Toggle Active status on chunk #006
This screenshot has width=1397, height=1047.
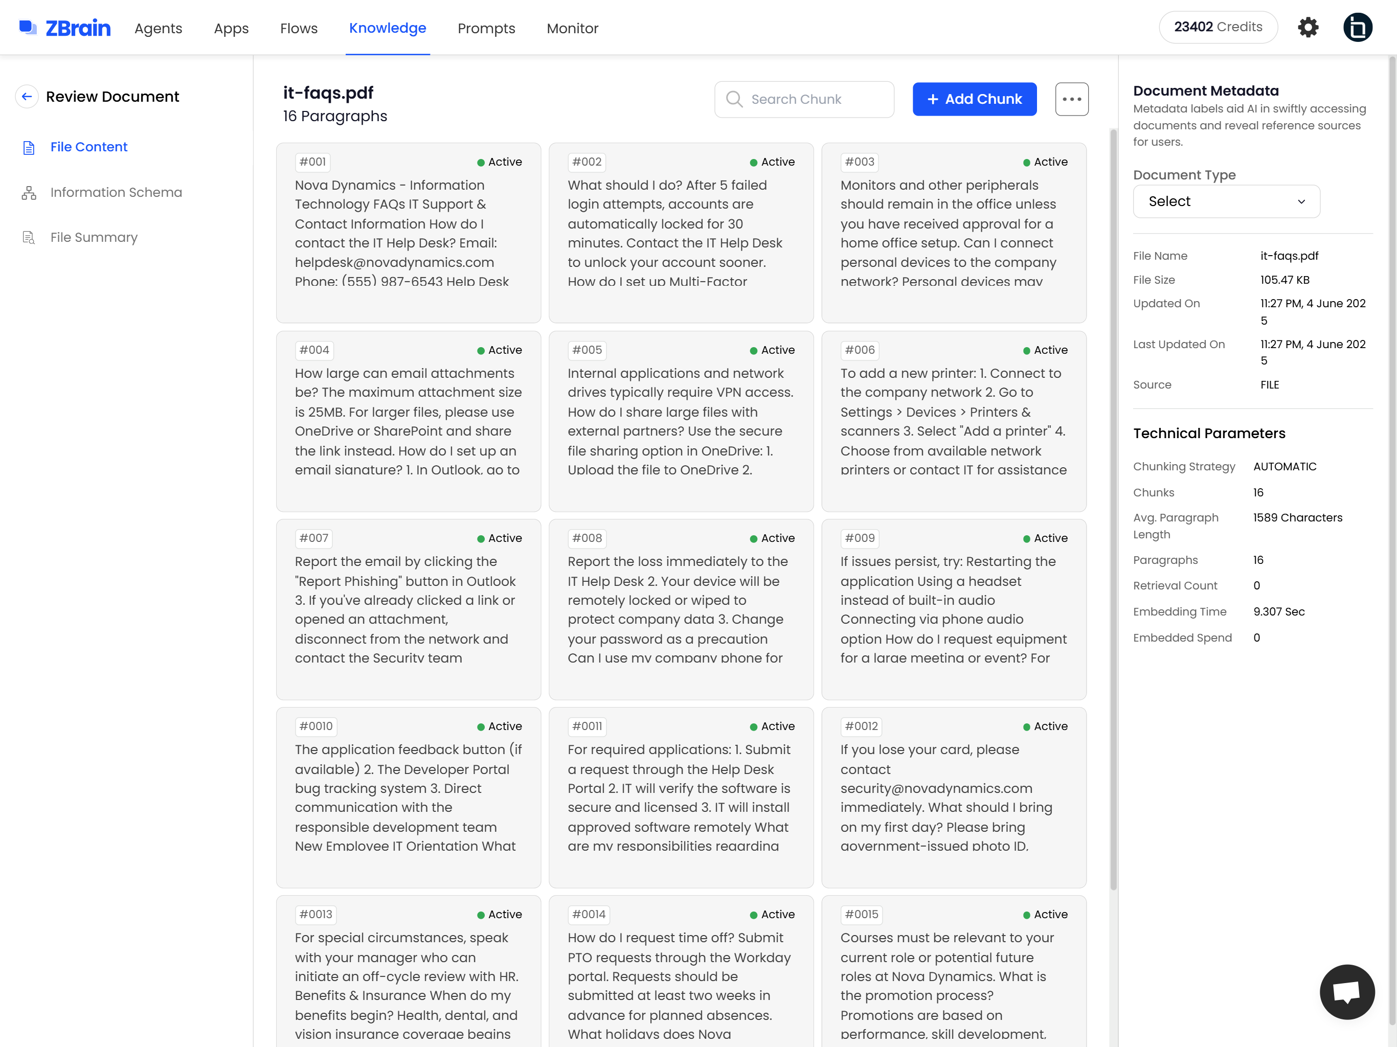tap(1045, 351)
